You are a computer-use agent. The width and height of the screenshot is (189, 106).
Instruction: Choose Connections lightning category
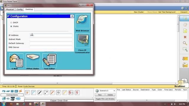20,91
